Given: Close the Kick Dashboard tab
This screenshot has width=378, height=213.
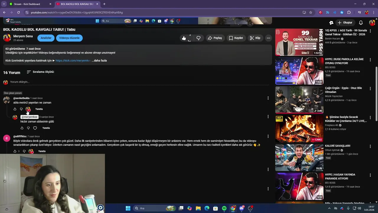Looking at the screenshot, I should [x=50, y=4].
